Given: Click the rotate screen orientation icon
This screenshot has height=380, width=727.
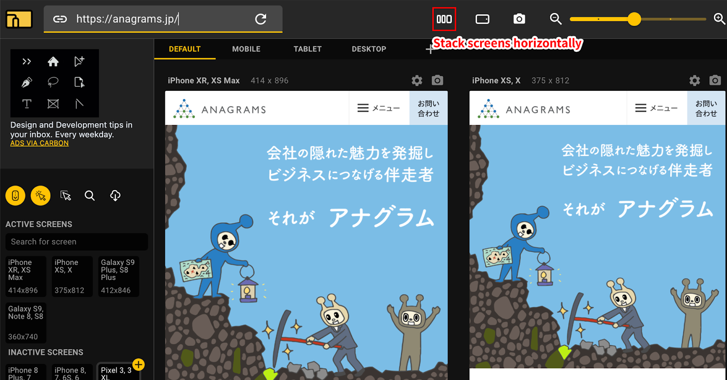Looking at the screenshot, I should point(482,19).
